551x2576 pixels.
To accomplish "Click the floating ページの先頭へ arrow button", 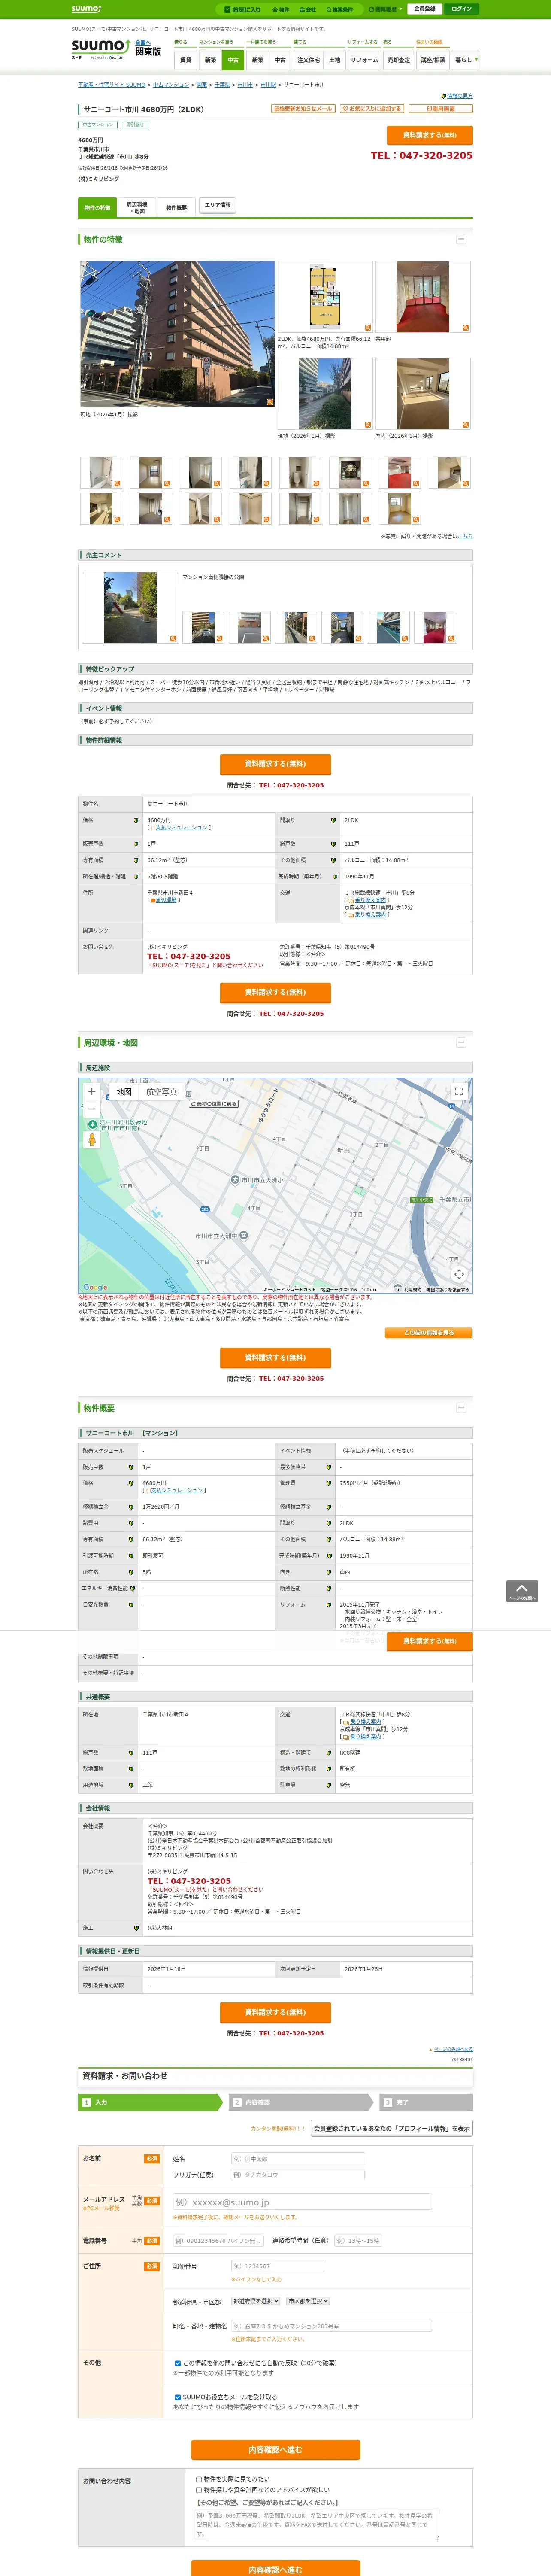I will [521, 1591].
